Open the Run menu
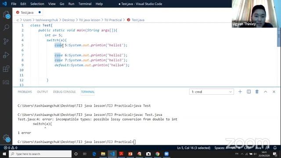Viewport: 281px width, 158px height. (71, 4)
